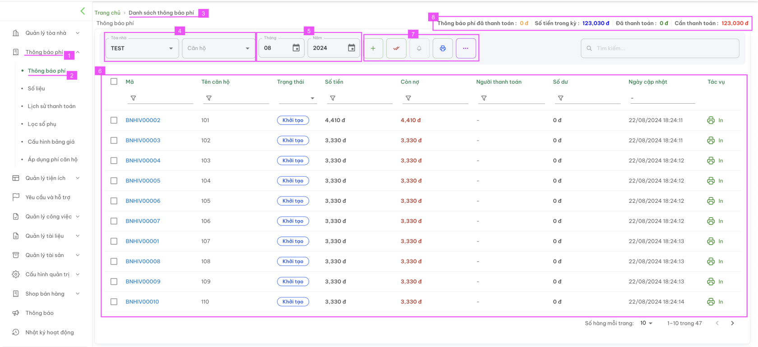This screenshot has height=347, width=758.
Task: Open the calendar icon in Tháng field
Action: pos(296,48)
